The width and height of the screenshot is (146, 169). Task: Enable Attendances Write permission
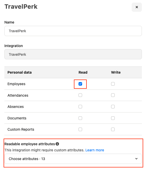[x=113, y=95]
